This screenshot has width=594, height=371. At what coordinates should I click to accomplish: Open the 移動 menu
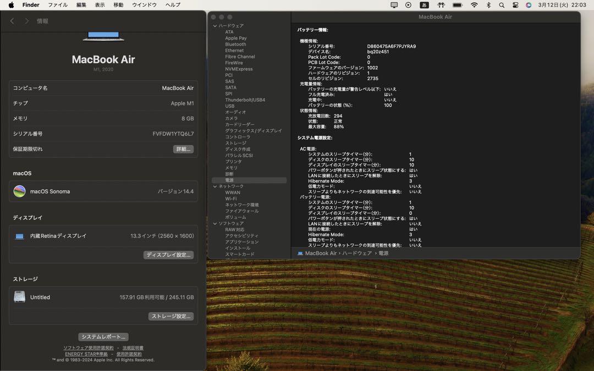[118, 5]
